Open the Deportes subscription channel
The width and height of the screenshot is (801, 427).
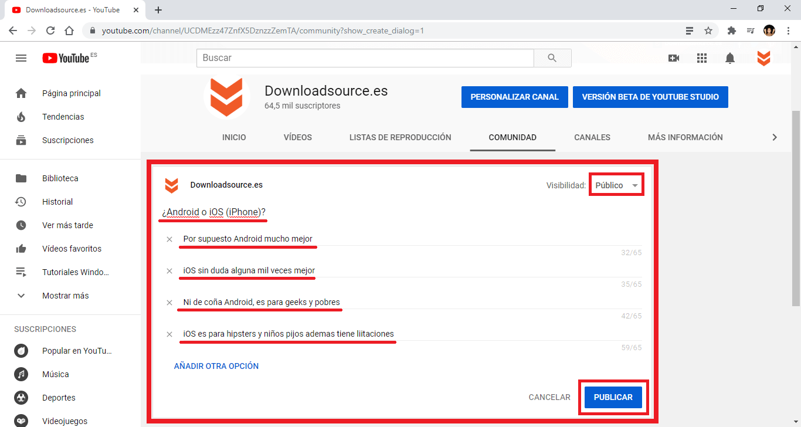coord(70,398)
